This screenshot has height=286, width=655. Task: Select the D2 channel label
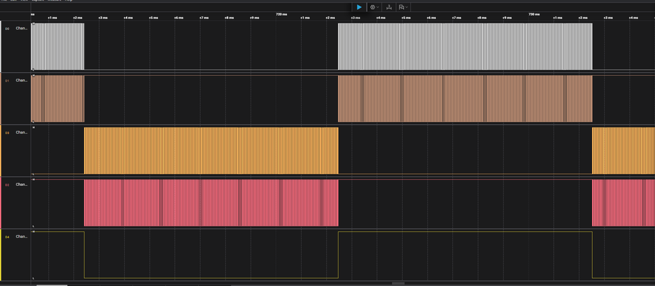pyautogui.click(x=22, y=185)
